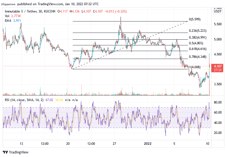
Task: Click the Fibonacci level 0.236(5.223) label
Action: click(x=198, y=31)
